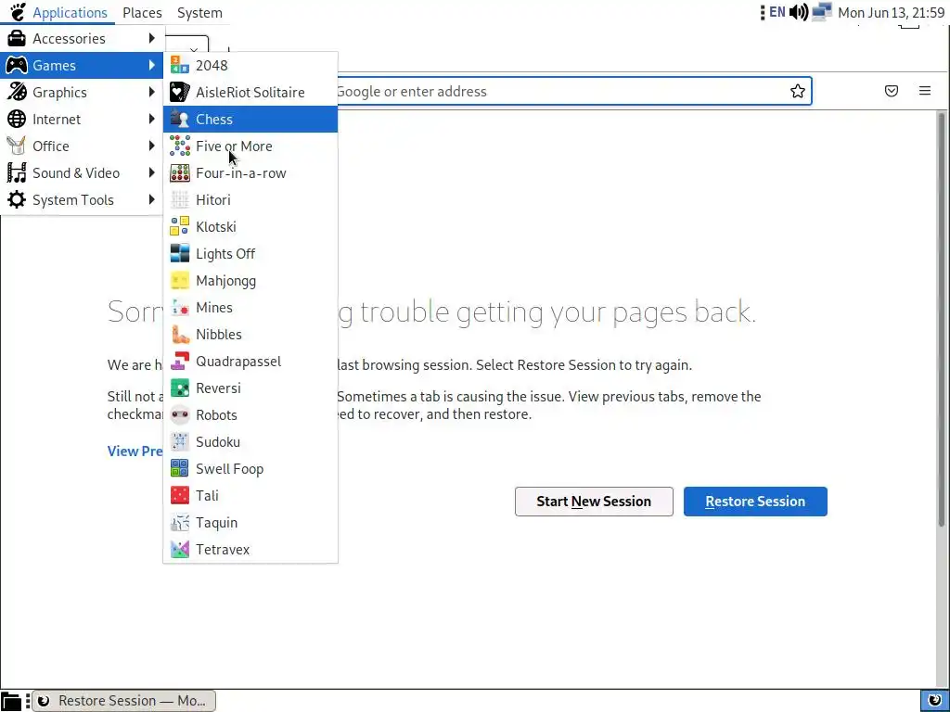Show desktop via bottom-left panel icon
This screenshot has width=950, height=712.
click(x=11, y=701)
